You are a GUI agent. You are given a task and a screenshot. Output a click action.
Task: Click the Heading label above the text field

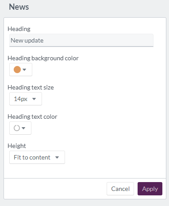click(19, 29)
